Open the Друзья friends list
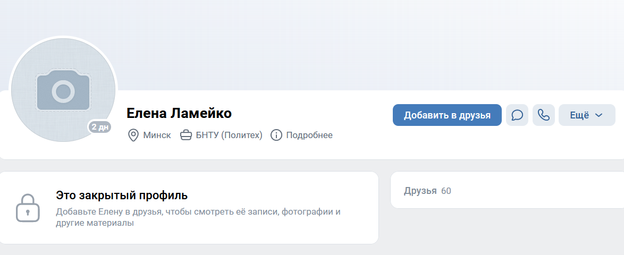The height and width of the screenshot is (255, 624). [x=420, y=191]
